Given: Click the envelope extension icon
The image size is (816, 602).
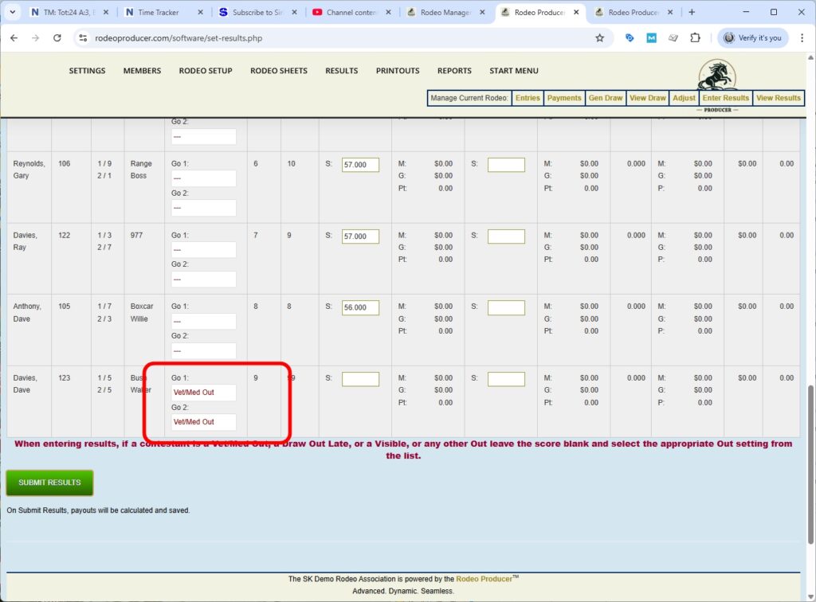Looking at the screenshot, I should coord(672,37).
